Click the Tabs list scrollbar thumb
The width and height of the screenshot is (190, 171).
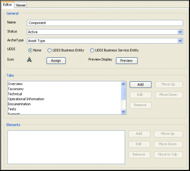124,93
